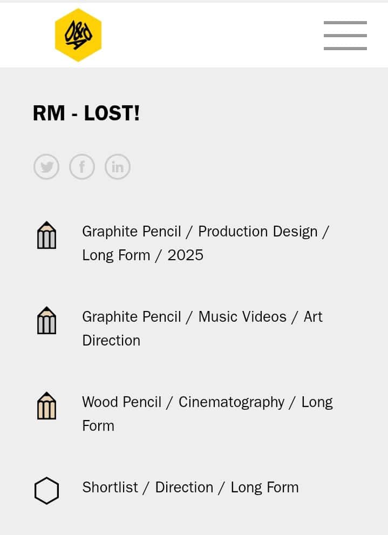388x535 pixels.
Task: Click the Production Design Graphite Pencil icon
Action: 46,235
